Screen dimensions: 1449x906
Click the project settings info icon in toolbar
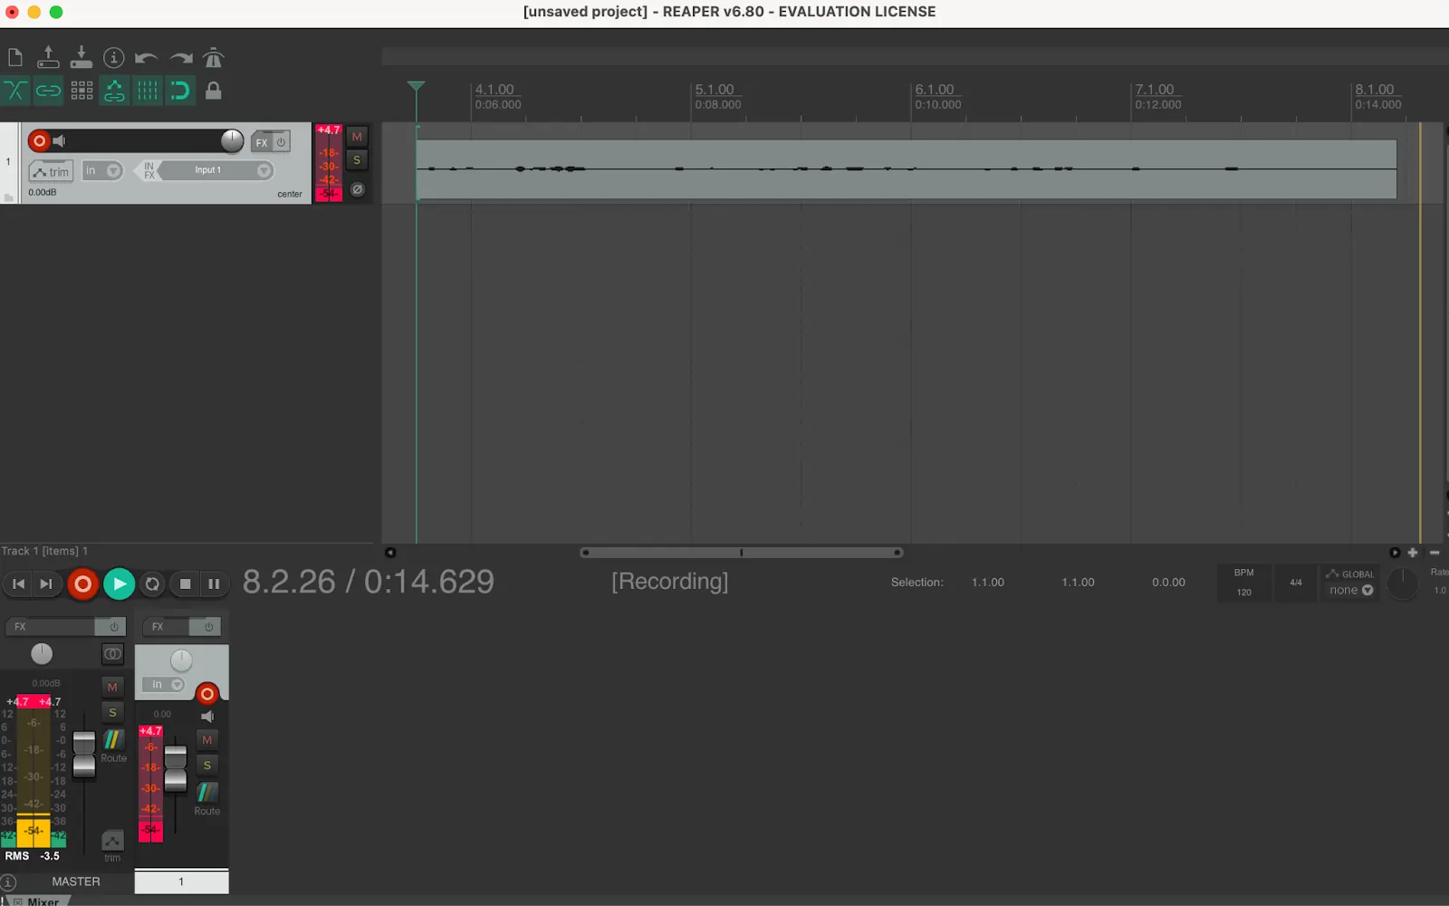click(114, 57)
